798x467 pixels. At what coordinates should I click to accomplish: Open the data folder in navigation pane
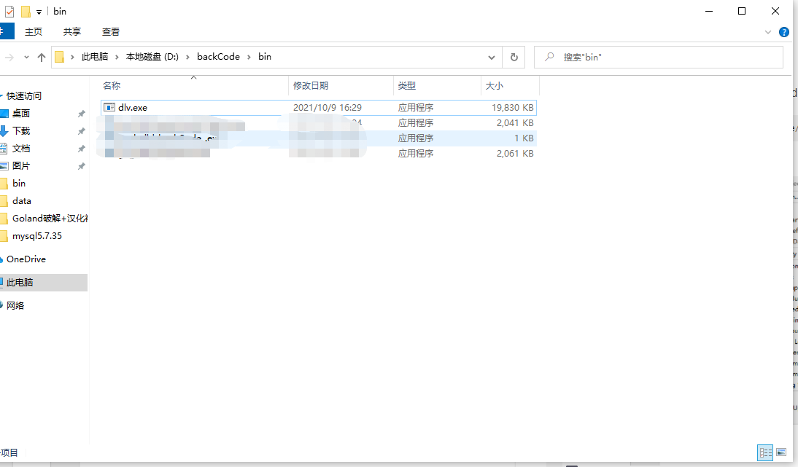[x=21, y=201]
